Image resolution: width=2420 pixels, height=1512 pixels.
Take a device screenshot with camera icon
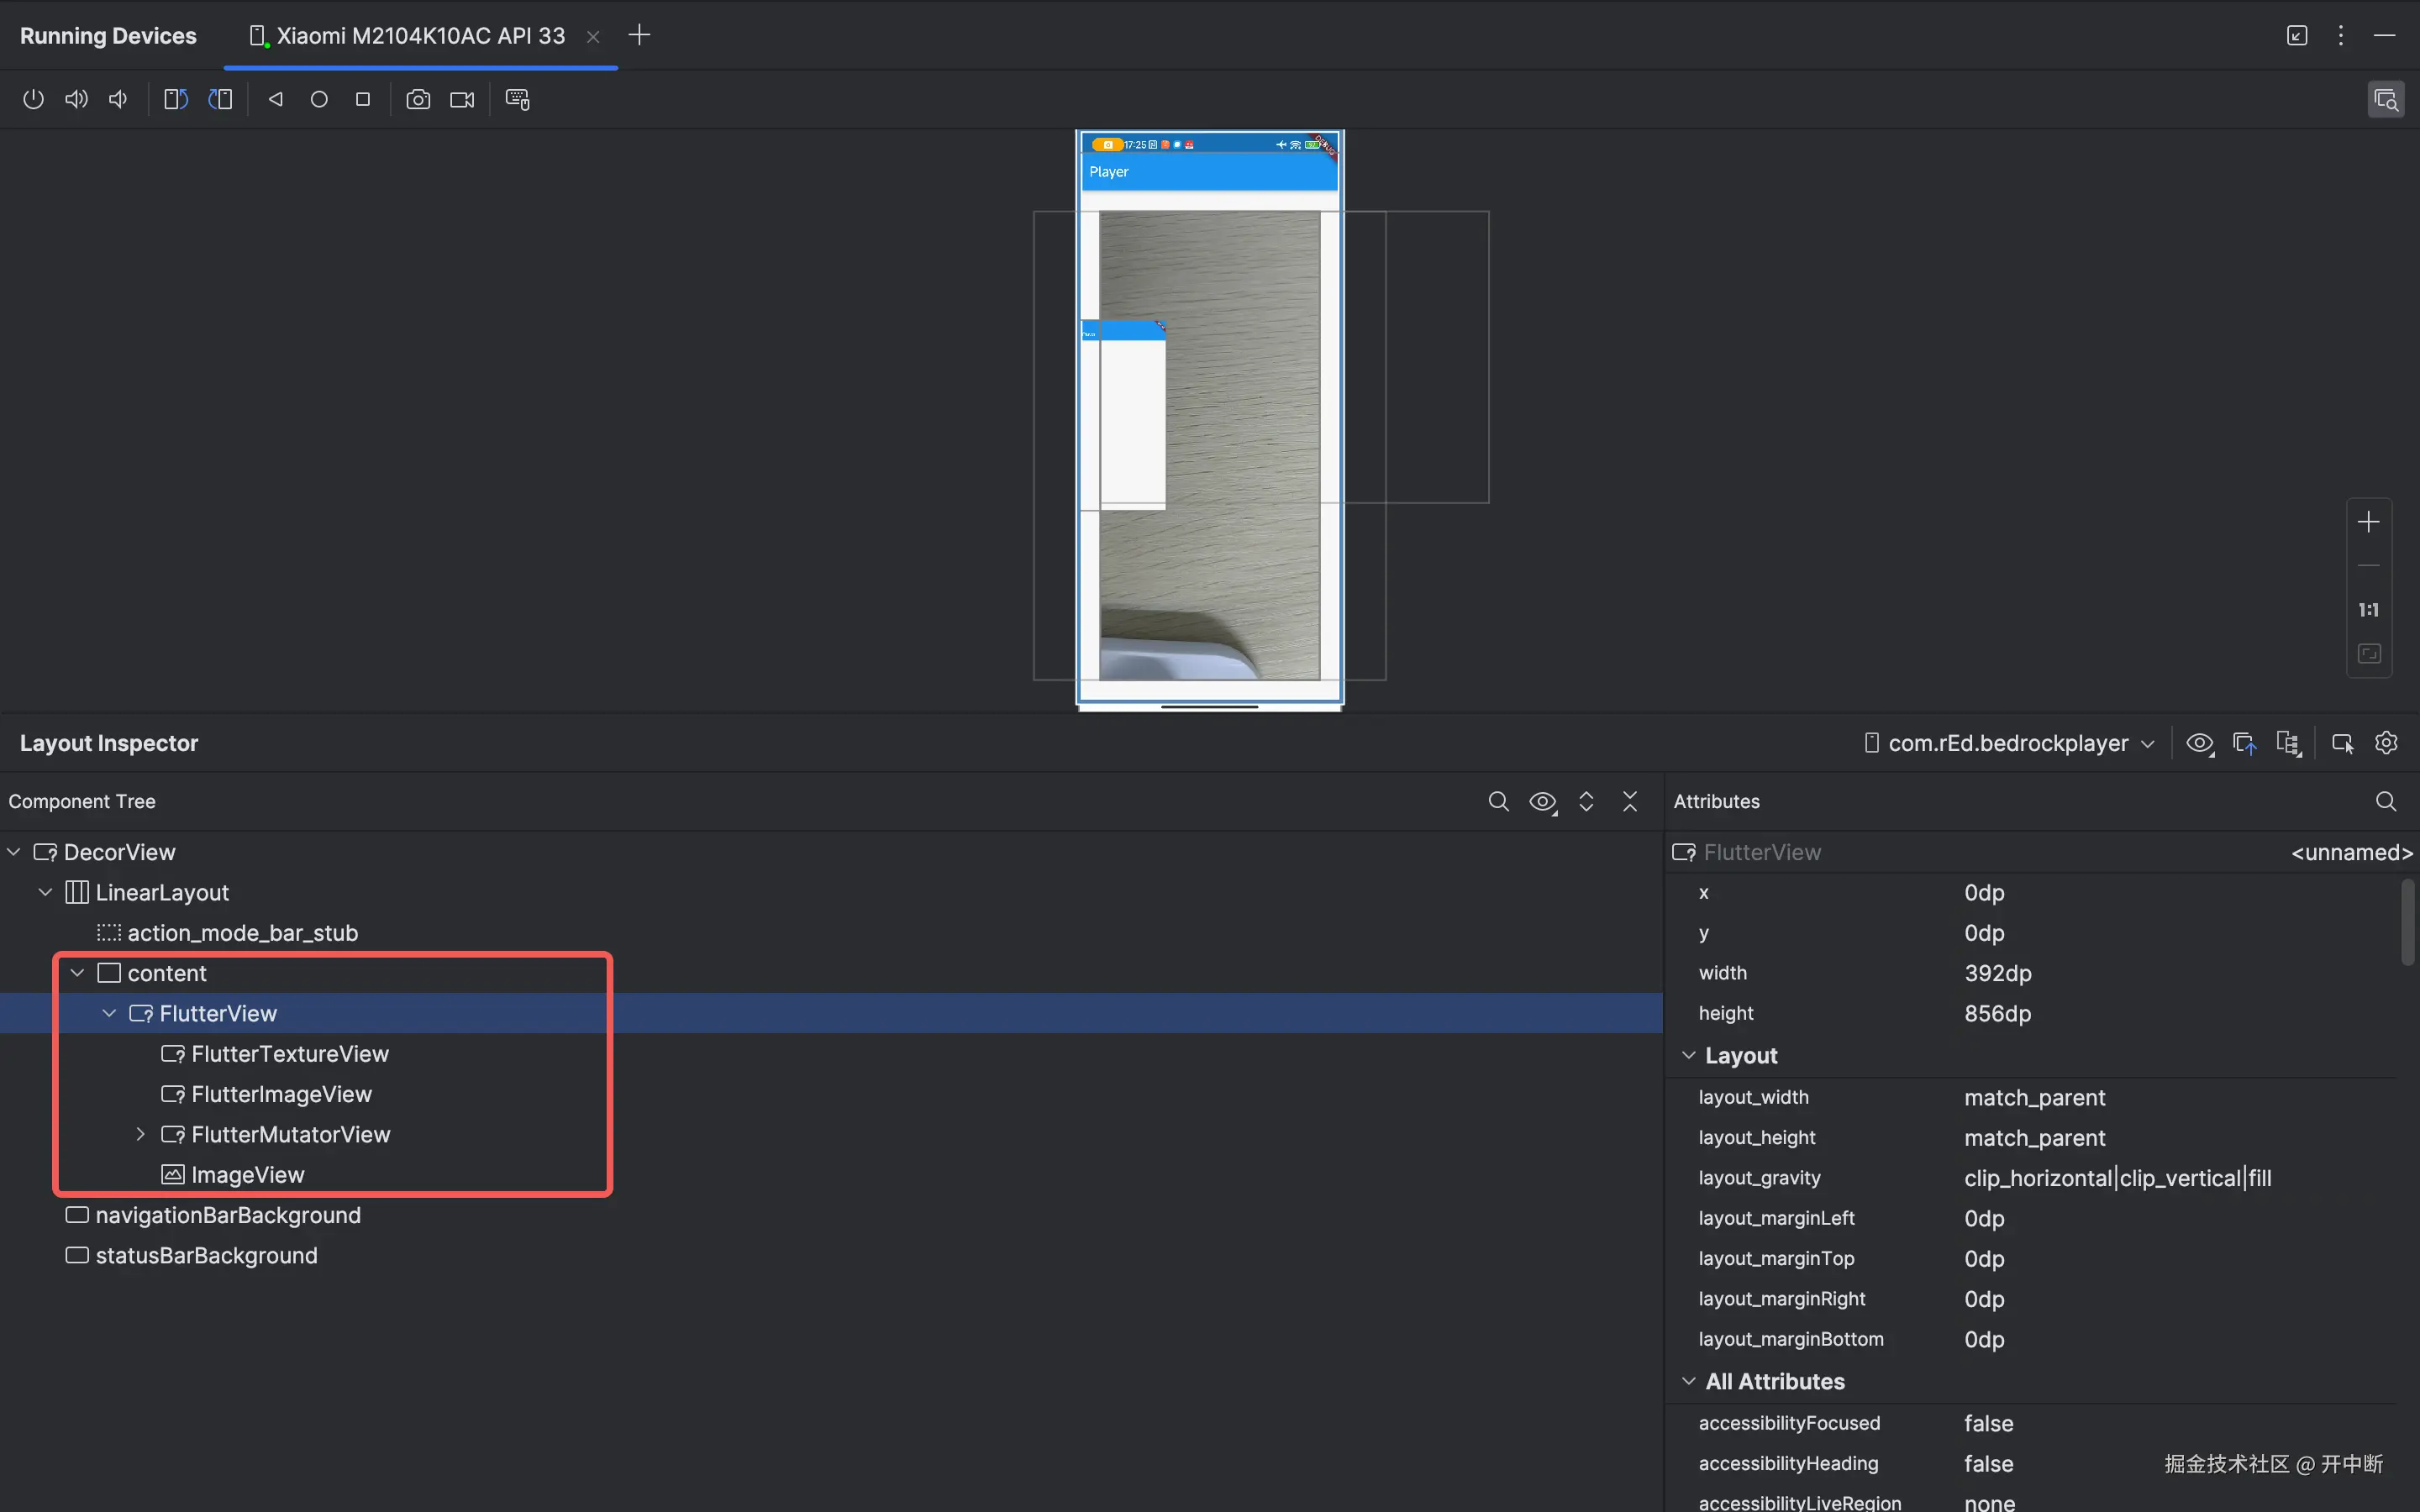418,99
